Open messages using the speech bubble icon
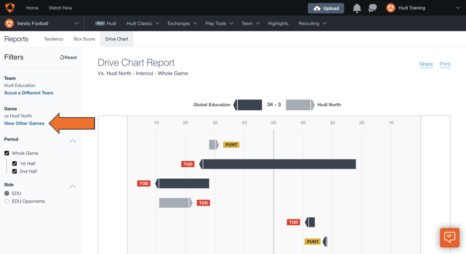 click(x=372, y=8)
